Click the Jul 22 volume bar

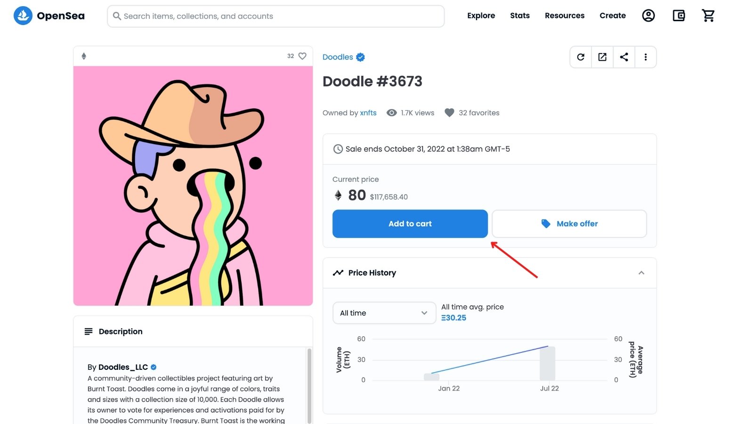(x=547, y=363)
